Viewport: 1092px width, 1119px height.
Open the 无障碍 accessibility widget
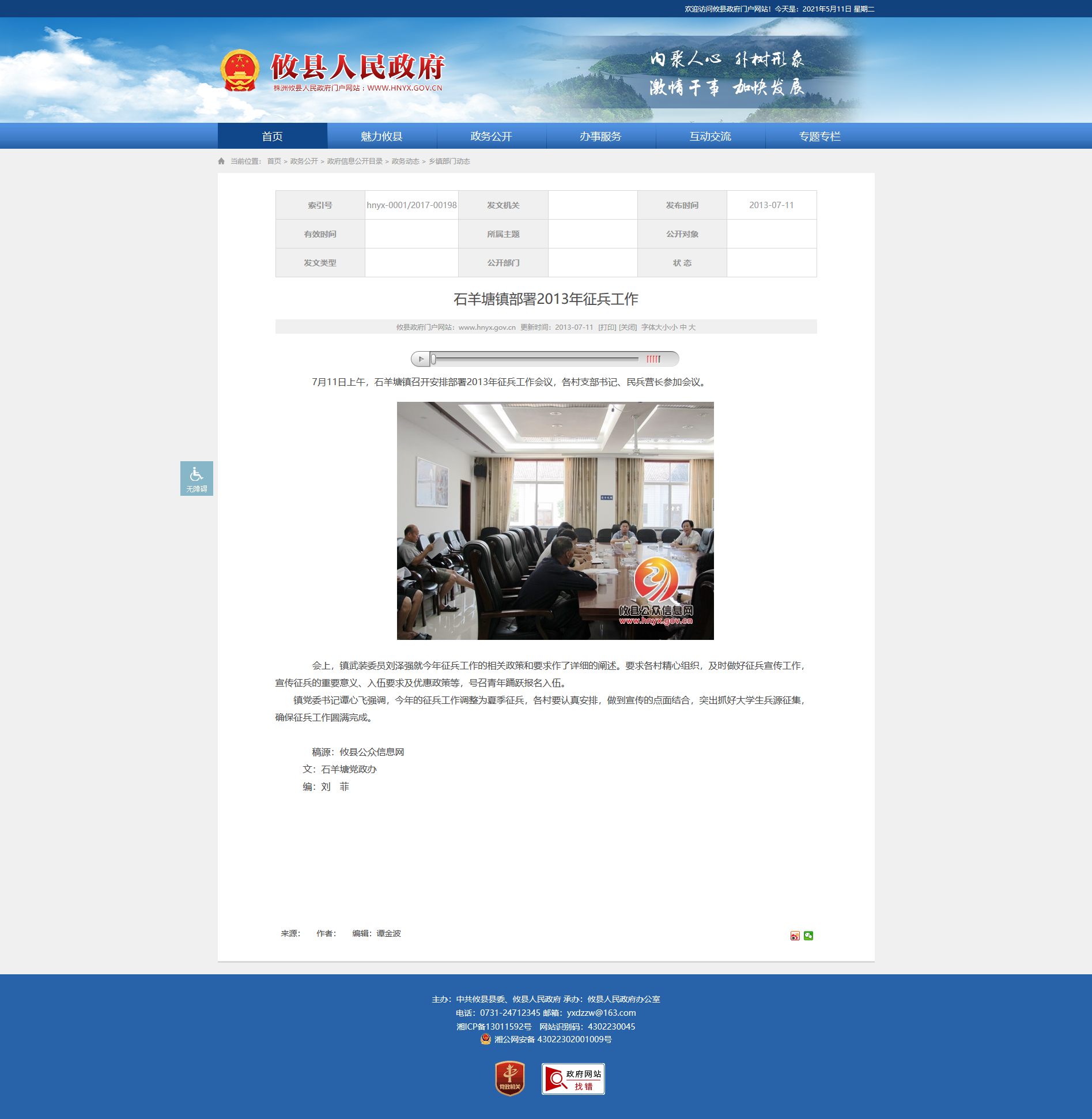point(197,478)
